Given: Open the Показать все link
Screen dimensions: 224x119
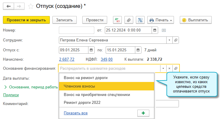Looking at the screenshot, I should (76, 113).
